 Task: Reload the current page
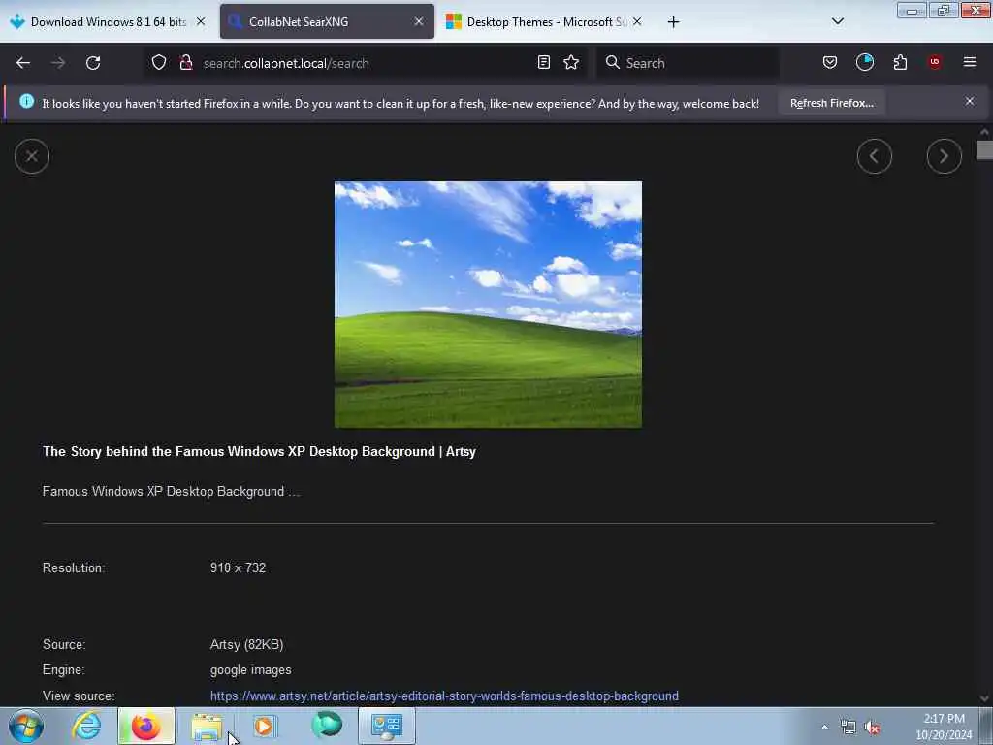[93, 63]
